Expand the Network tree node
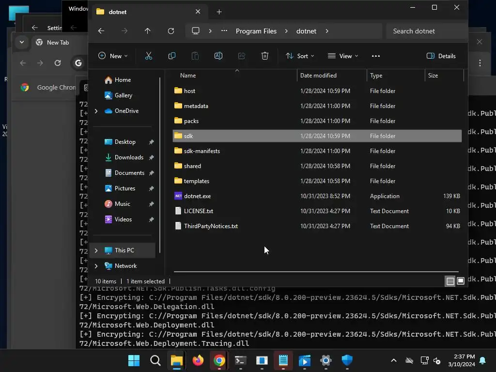The image size is (496, 372). 96,266
